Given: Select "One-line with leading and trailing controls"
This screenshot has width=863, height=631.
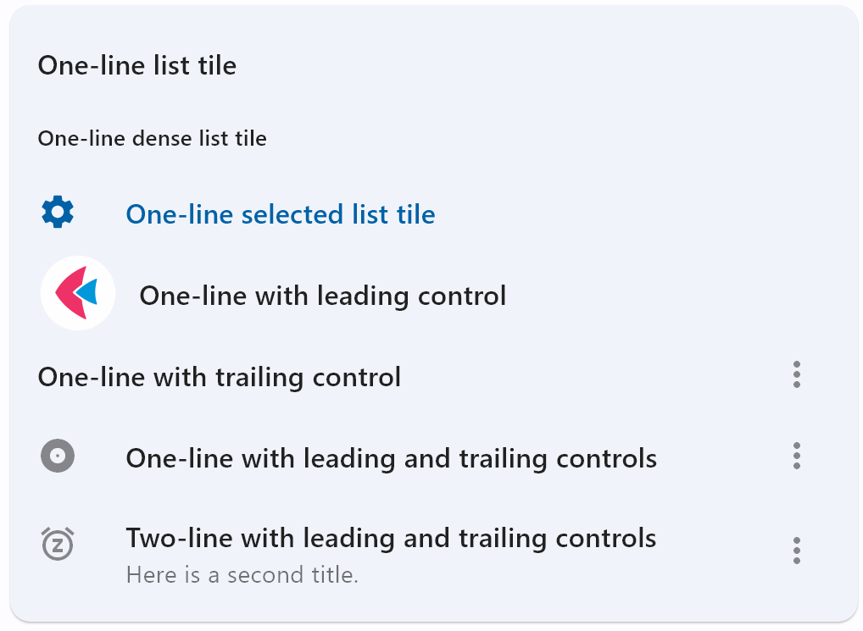Looking at the screenshot, I should 391,458.
